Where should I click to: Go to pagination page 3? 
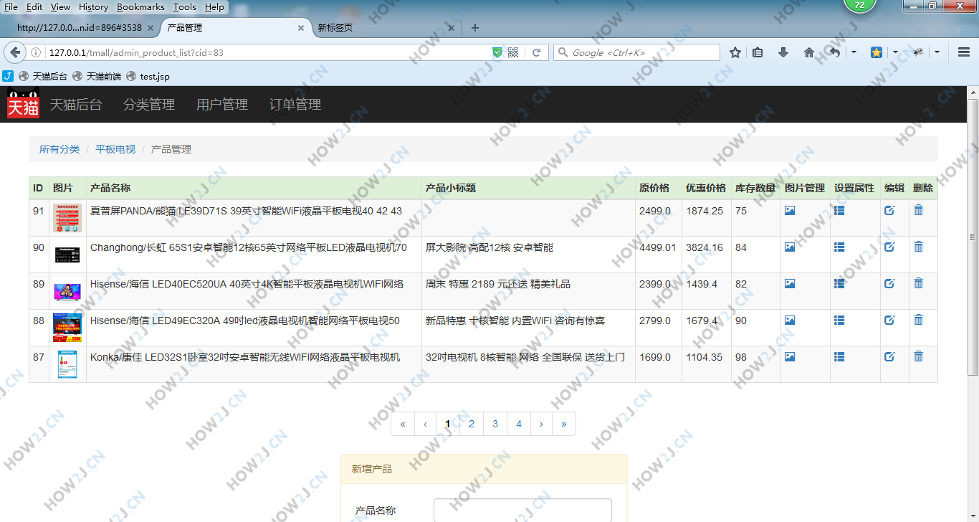(495, 424)
